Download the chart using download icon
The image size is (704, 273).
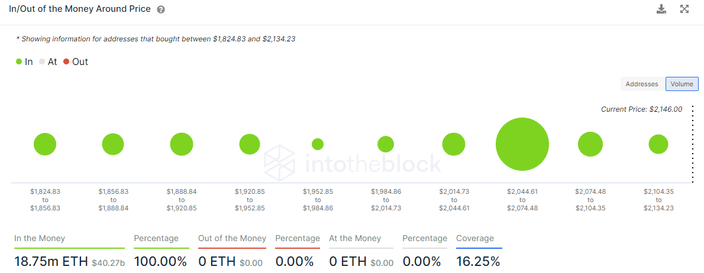(661, 9)
